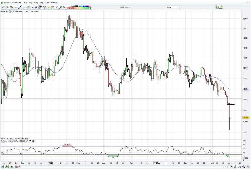
Task: Open the alarm bell price alert tool
Action: pos(12,7)
